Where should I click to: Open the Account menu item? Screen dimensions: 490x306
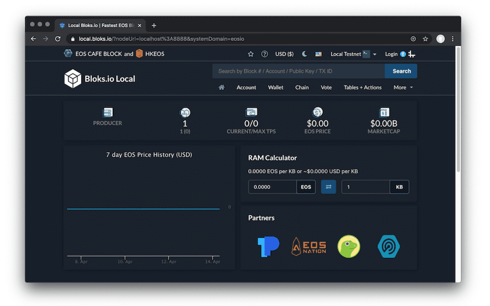point(246,88)
